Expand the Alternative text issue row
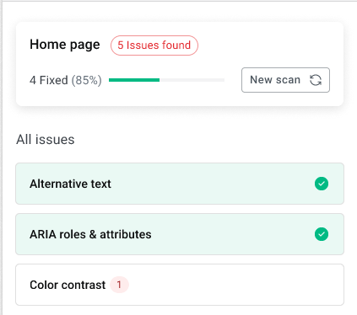This screenshot has width=357, height=315. [180, 184]
